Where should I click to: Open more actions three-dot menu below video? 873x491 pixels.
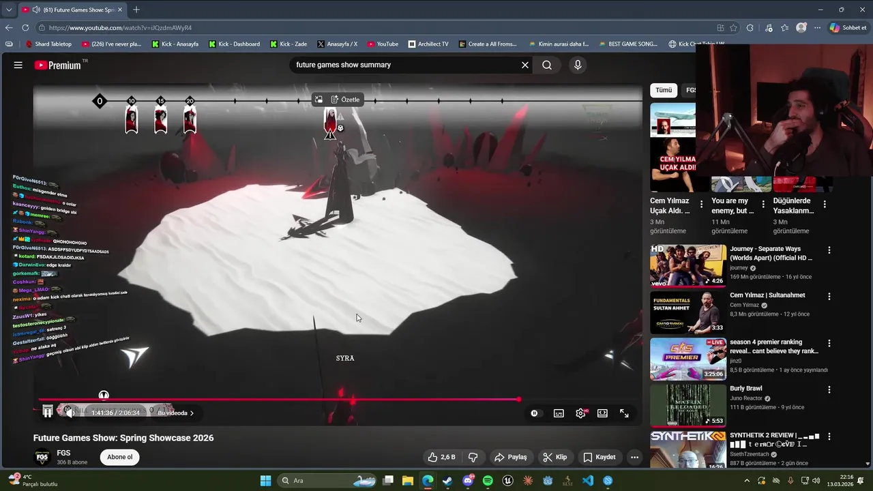pyautogui.click(x=634, y=457)
